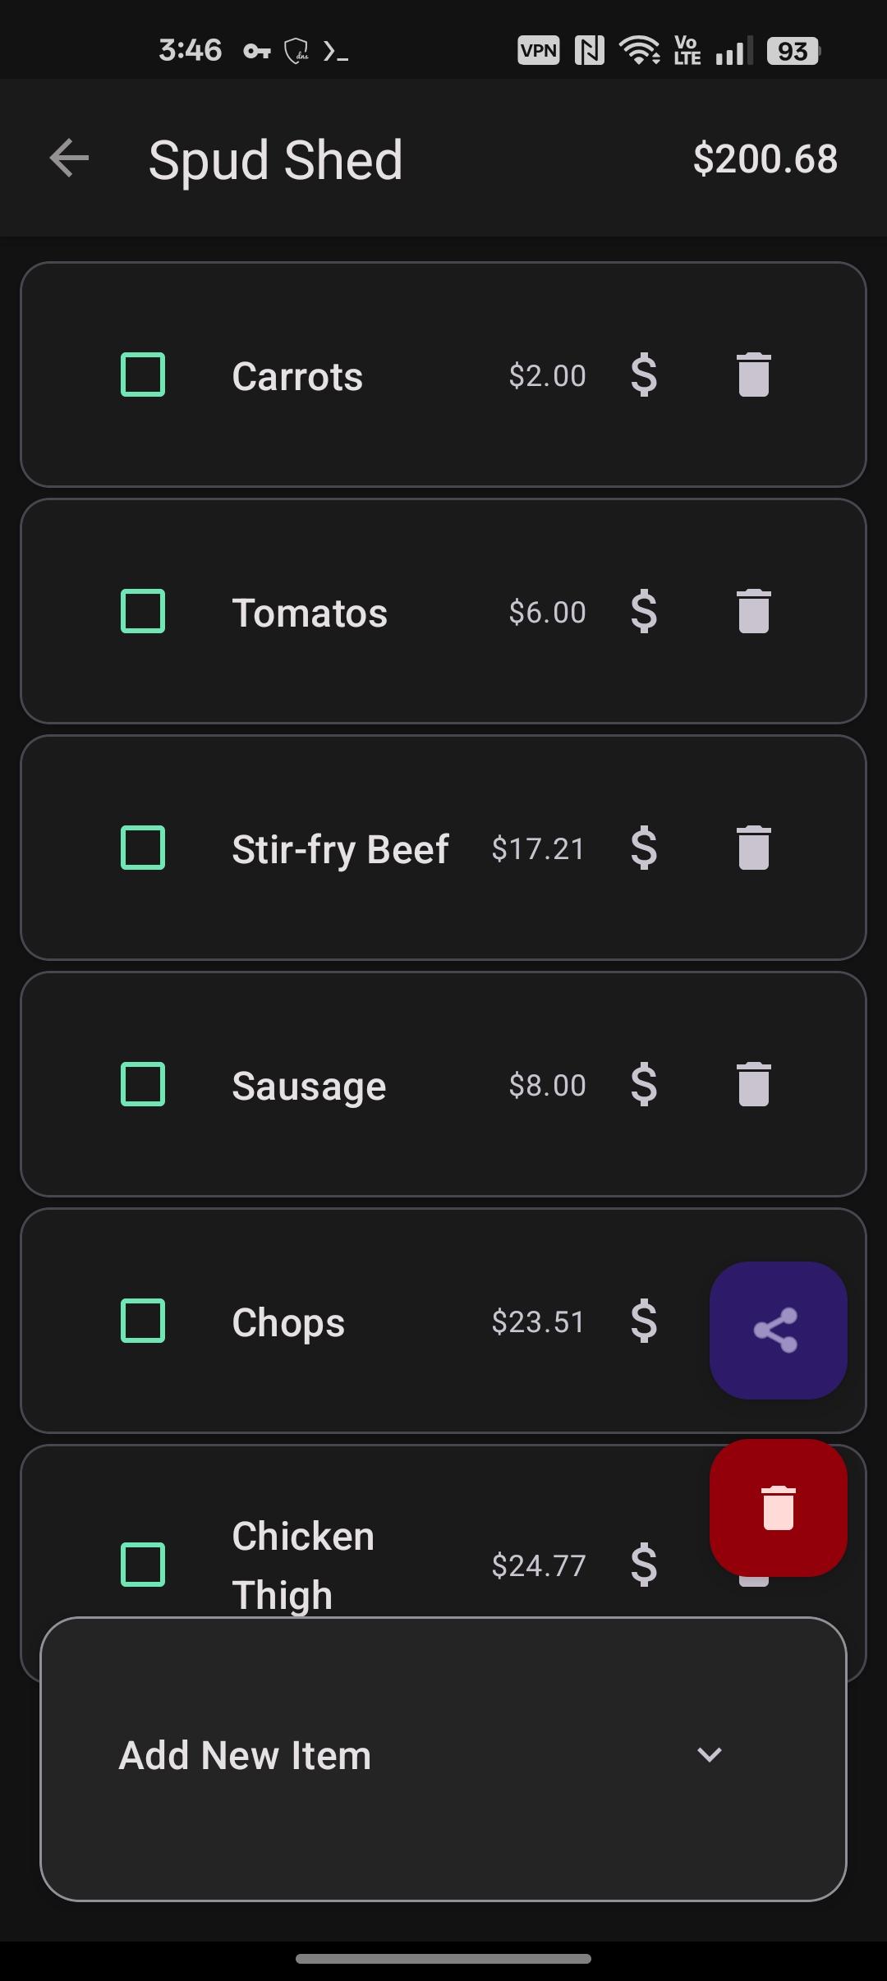Tap dollar icon for Chops
The image size is (887, 1981).
point(644,1321)
